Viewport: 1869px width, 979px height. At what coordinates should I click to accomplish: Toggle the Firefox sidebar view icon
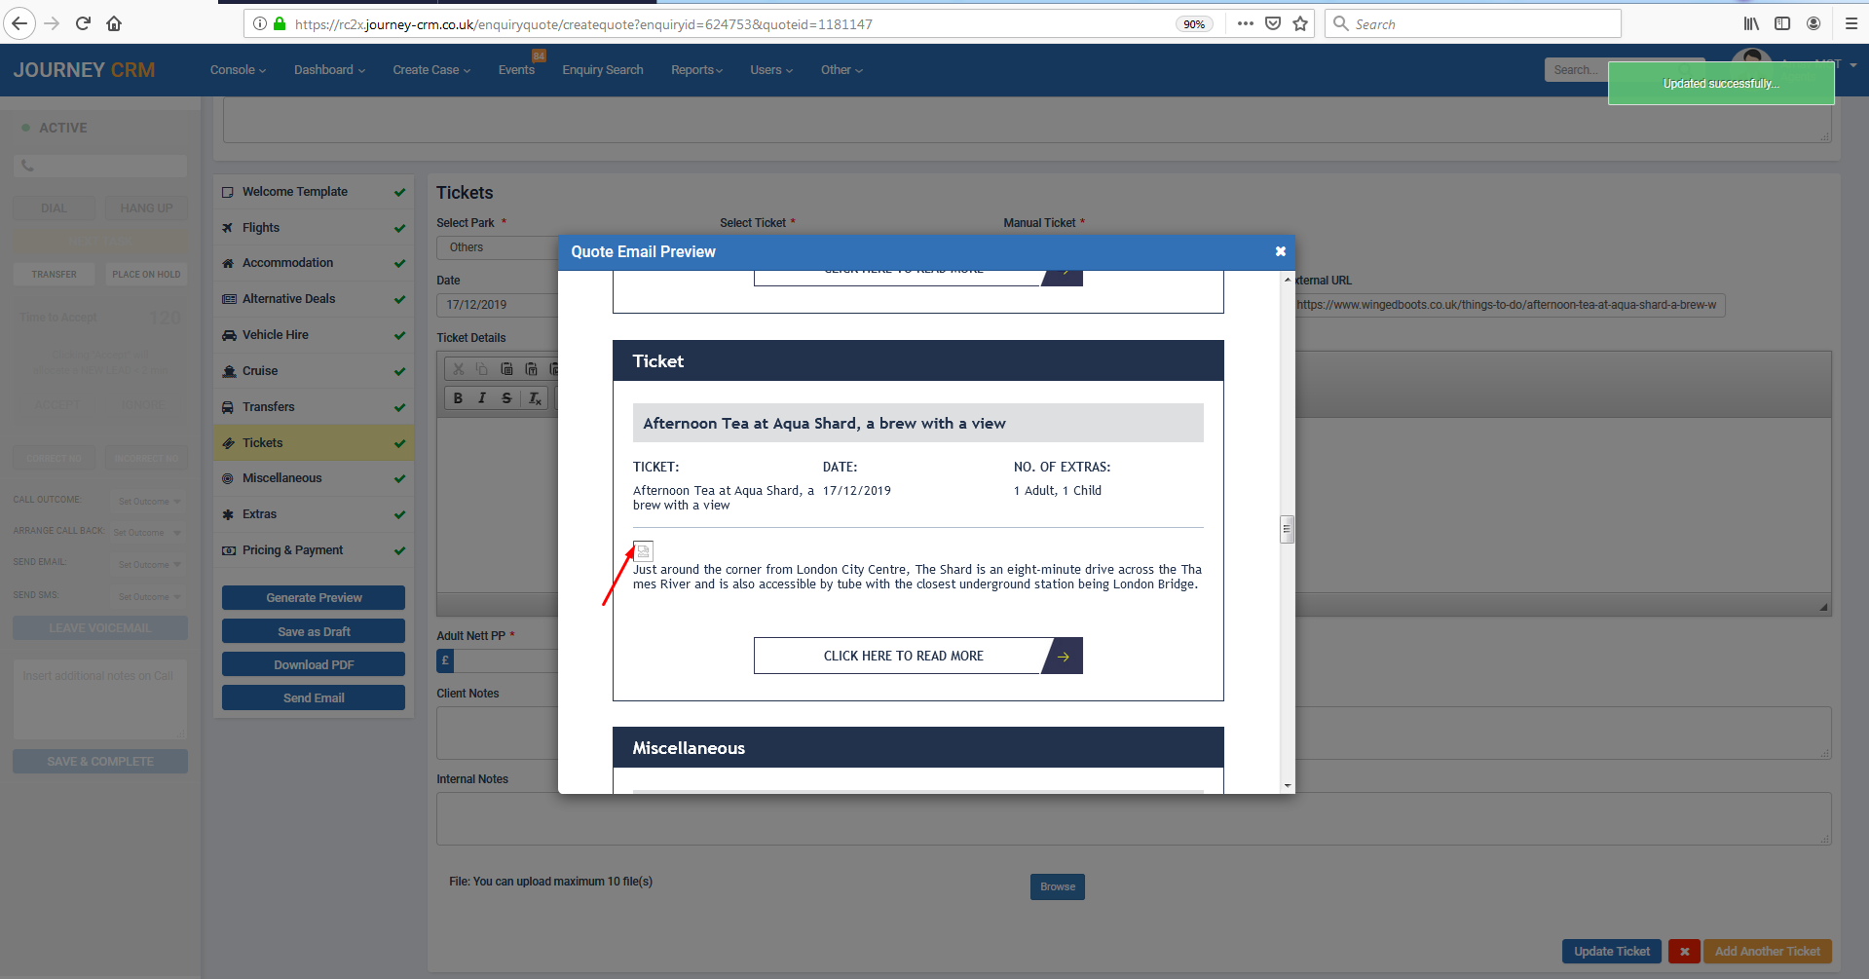[1782, 23]
